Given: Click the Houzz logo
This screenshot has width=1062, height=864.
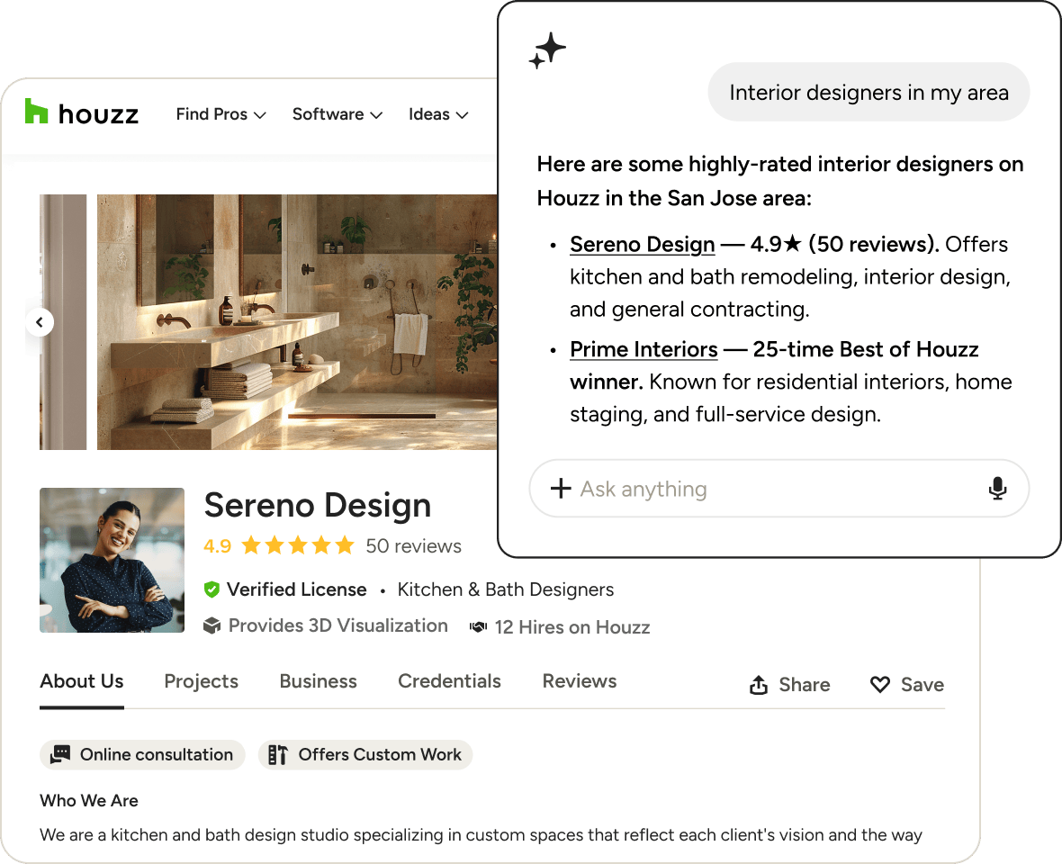Looking at the screenshot, I should (81, 112).
